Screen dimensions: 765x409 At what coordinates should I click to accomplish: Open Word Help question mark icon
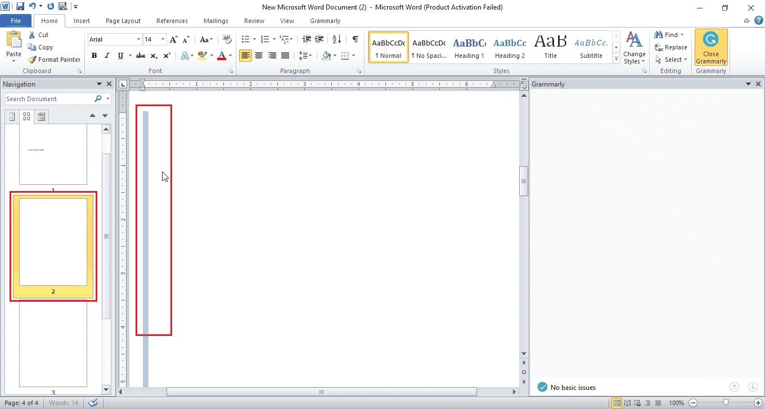coord(758,20)
